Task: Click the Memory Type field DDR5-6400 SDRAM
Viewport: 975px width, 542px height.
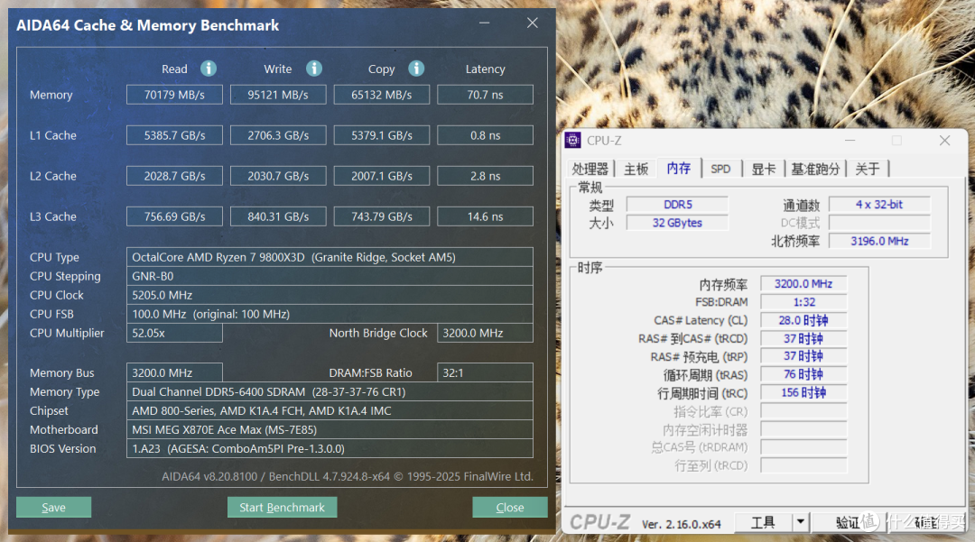Action: click(330, 391)
